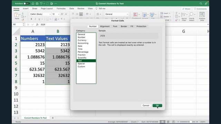The height and width of the screenshot is (124, 221).
Task: Switch to the Fill tab in Format Cells
Action: 132,26
